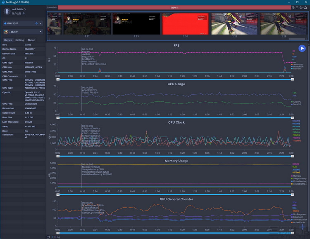Click the blue plus button at the bottom right
The image size is (310, 239).
(302, 227)
